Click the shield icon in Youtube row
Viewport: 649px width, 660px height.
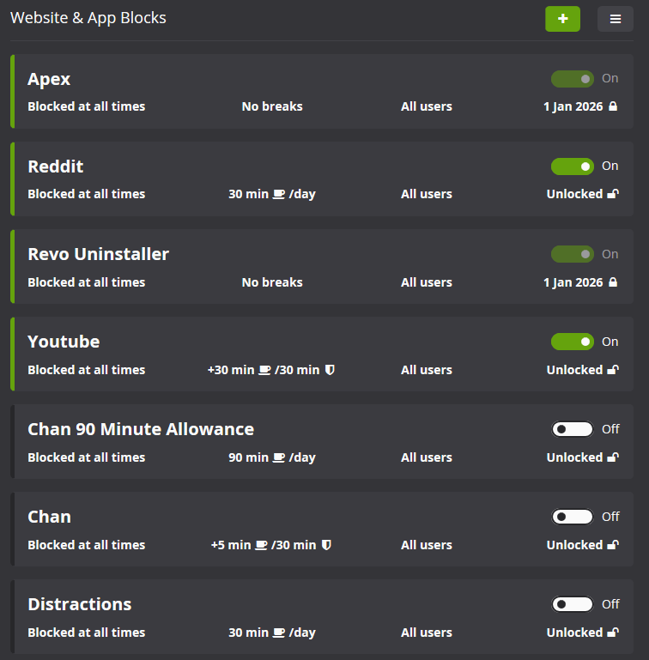click(x=330, y=370)
